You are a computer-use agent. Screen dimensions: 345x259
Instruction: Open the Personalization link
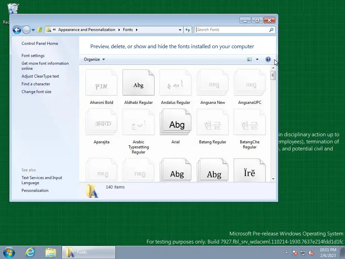[x=35, y=191]
